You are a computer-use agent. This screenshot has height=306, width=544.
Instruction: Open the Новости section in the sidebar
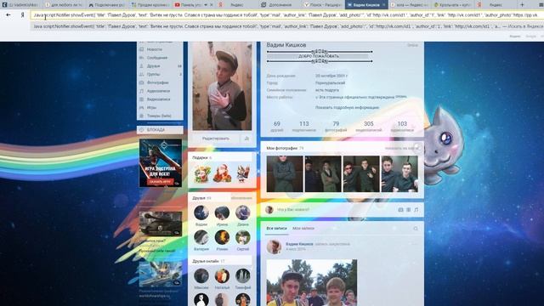point(155,49)
